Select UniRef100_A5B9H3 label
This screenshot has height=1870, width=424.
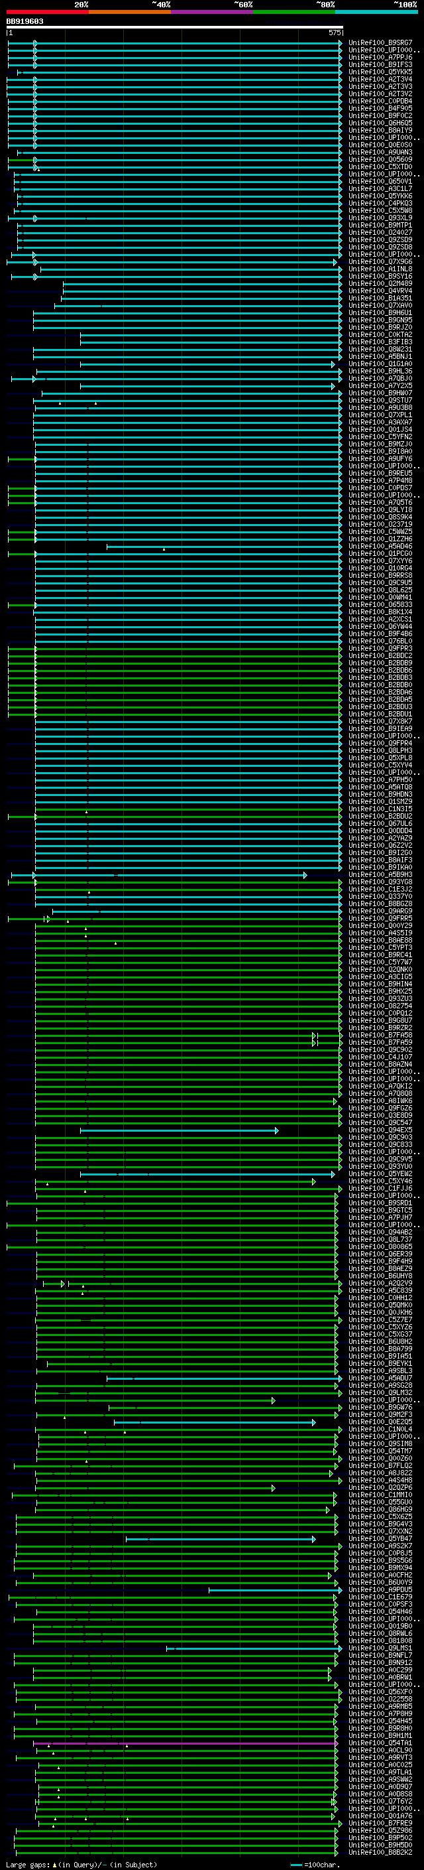[x=380, y=874]
